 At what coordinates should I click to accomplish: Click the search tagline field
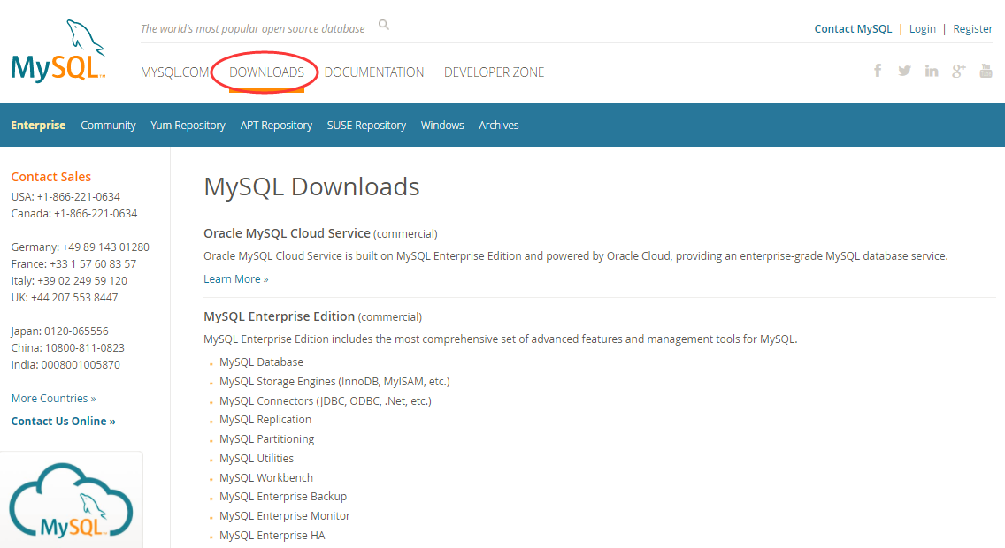[252, 29]
